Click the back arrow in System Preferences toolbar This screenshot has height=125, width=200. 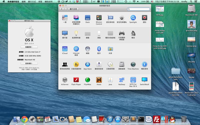[61, 9]
